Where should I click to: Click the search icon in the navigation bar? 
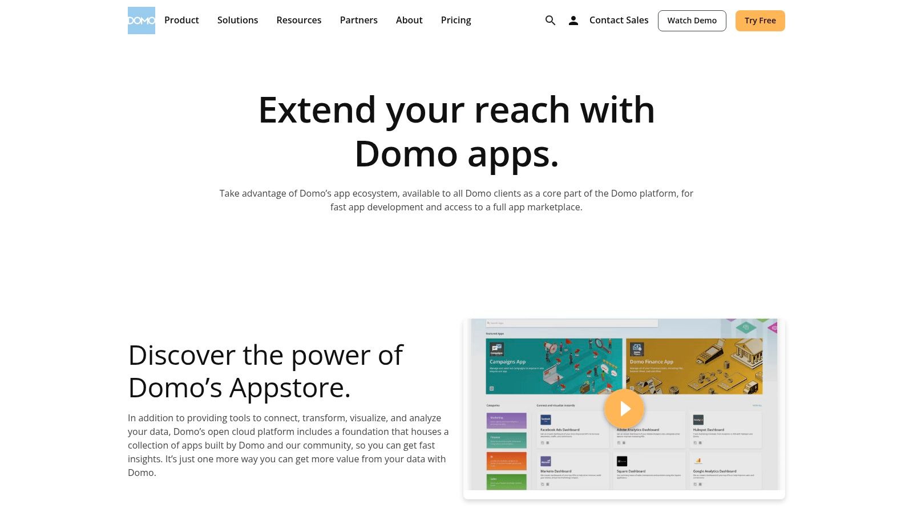click(x=550, y=20)
